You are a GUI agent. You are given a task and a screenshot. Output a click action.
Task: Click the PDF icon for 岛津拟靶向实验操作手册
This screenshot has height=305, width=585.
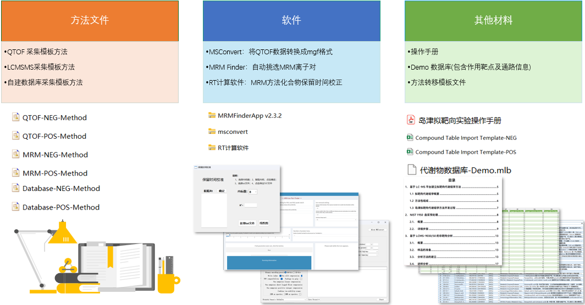pos(411,120)
